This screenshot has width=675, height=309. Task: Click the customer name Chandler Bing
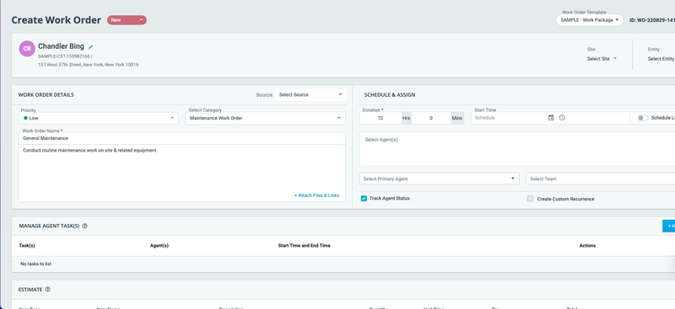click(x=61, y=46)
